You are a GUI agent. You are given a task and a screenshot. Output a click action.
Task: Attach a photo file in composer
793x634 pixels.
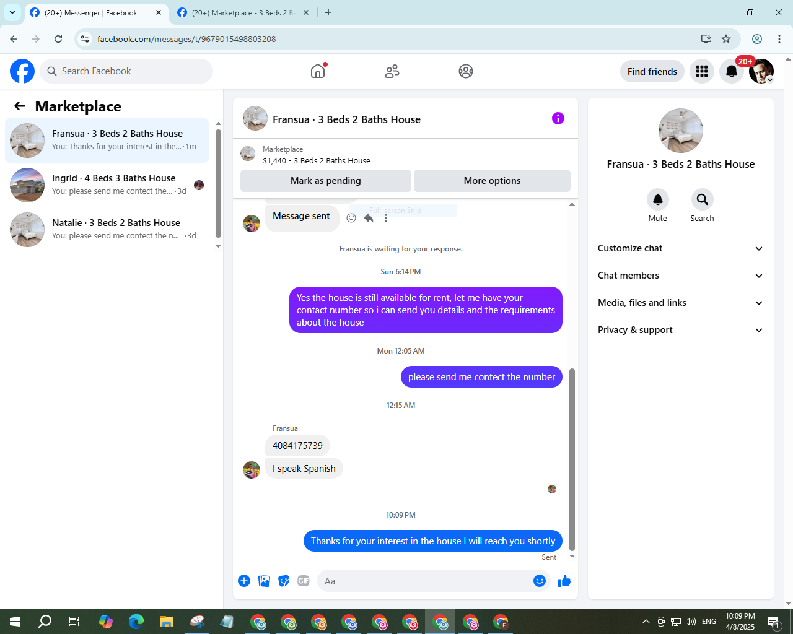point(264,581)
